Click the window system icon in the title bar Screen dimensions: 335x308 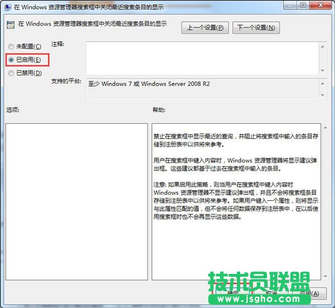[8, 7]
